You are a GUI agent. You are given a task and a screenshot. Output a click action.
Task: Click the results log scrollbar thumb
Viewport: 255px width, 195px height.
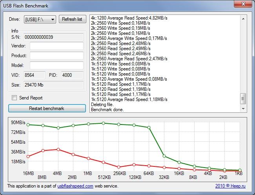click(243, 99)
